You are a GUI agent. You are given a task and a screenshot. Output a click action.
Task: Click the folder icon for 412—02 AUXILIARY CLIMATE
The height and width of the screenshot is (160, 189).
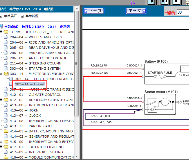pyautogui.click(x=6, y=100)
